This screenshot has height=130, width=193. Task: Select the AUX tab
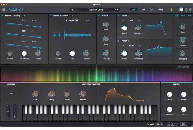189,15
